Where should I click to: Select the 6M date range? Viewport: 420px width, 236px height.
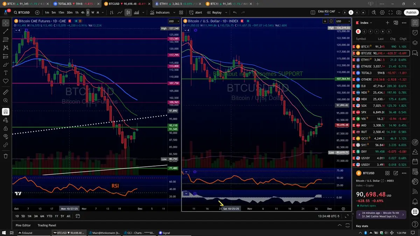coord(42,216)
